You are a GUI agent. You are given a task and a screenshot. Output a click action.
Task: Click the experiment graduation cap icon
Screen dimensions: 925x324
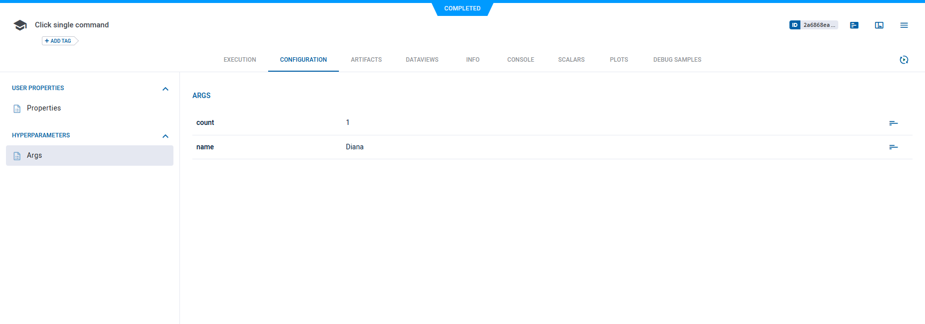[x=20, y=25]
